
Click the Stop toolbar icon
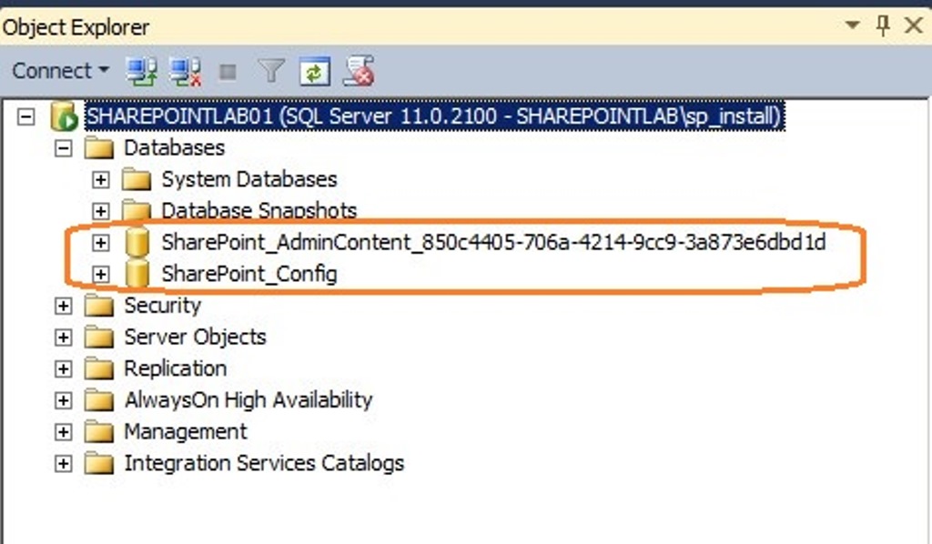[x=228, y=72]
